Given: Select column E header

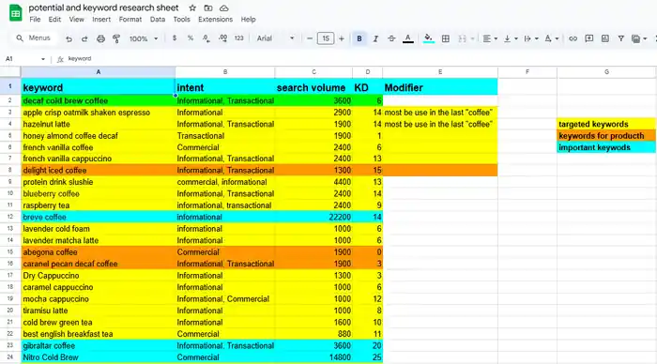Looking at the screenshot, I should click(x=440, y=72).
